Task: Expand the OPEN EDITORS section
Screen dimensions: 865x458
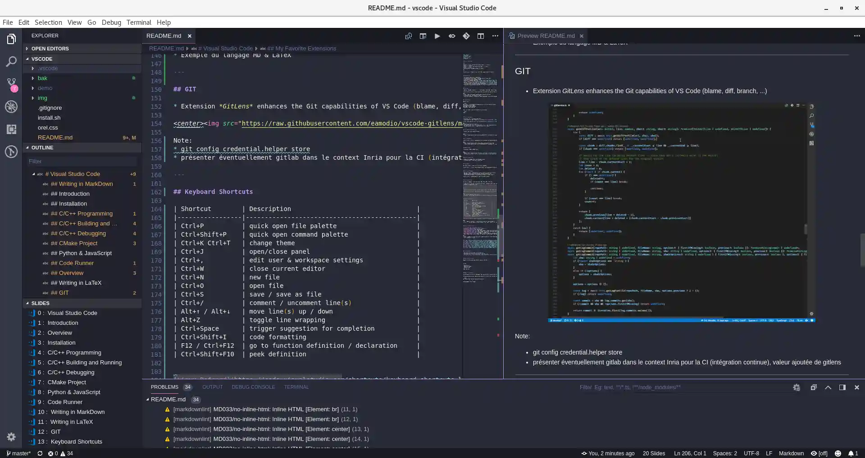Action: pyautogui.click(x=50, y=49)
